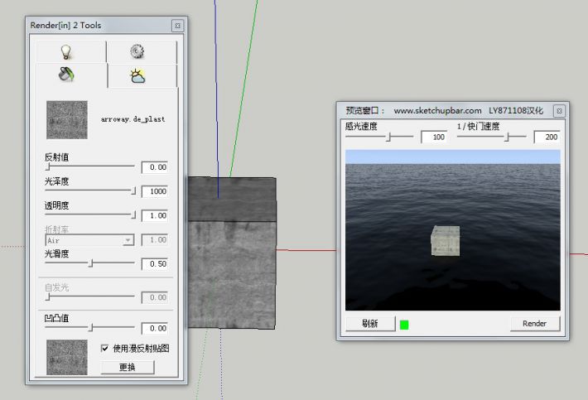The height and width of the screenshot is (400, 588).
Task: Click the bump map texture thumbnail
Action: point(67,357)
